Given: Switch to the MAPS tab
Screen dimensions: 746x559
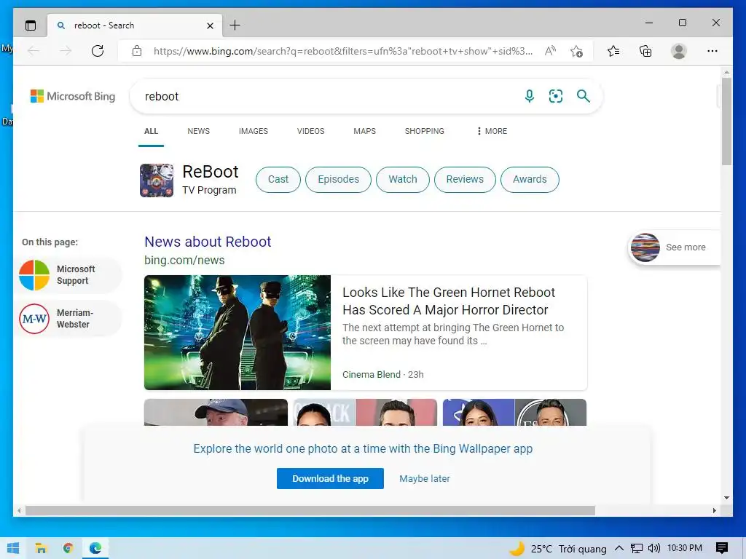Looking at the screenshot, I should [364, 131].
